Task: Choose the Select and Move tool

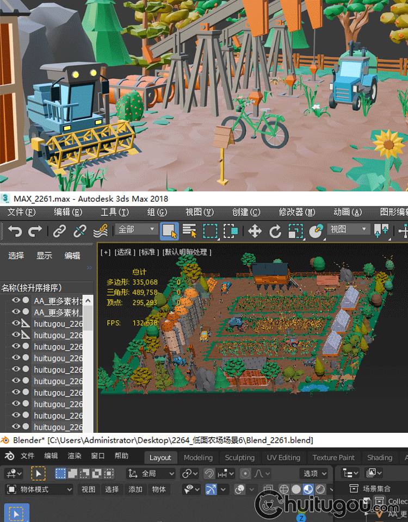Action: pos(255,231)
